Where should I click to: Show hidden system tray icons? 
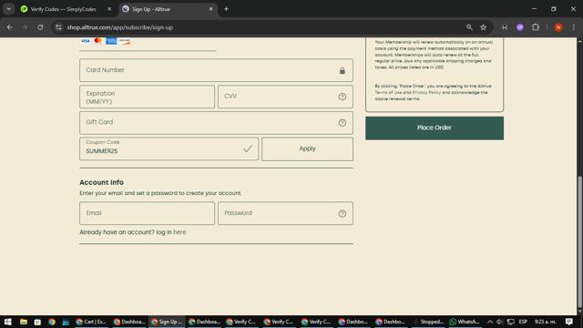click(490, 322)
